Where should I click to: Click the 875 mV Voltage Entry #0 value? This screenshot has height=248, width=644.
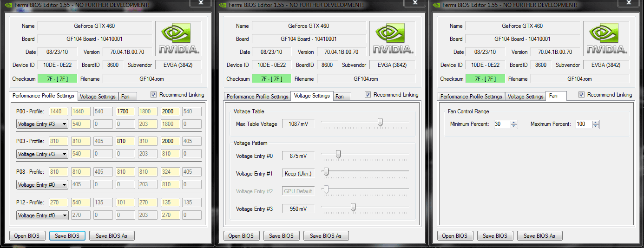[x=298, y=156]
